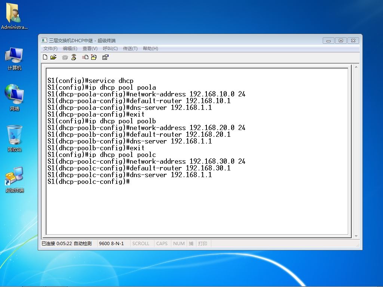Open the 编辑(E) menu
This screenshot has height=287, width=383.
click(x=70, y=49)
